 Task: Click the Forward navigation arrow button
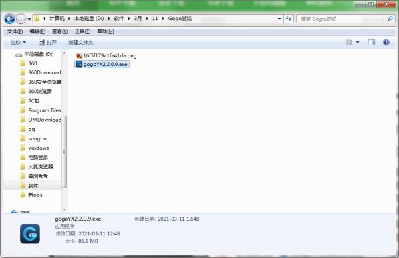click(21, 19)
